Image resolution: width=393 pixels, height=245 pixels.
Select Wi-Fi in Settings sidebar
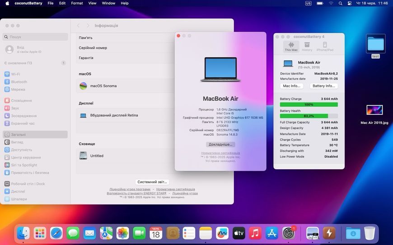tap(35, 74)
